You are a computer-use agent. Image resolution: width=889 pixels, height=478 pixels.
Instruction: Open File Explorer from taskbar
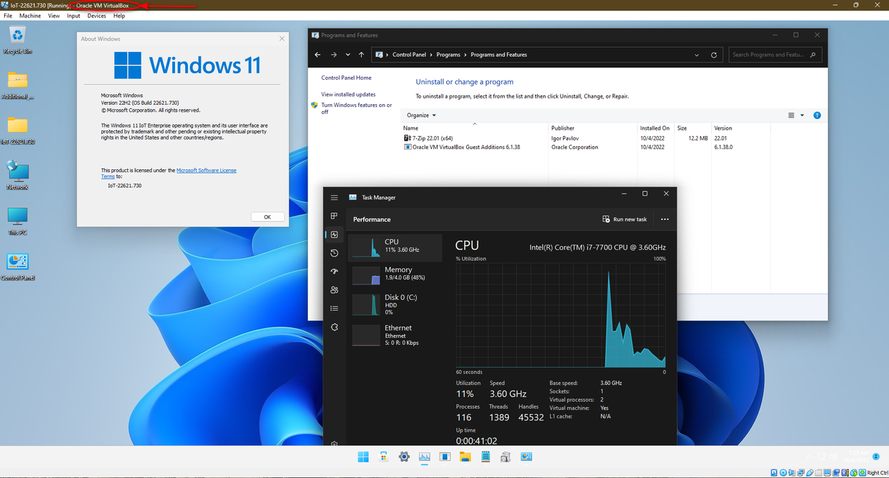465,456
